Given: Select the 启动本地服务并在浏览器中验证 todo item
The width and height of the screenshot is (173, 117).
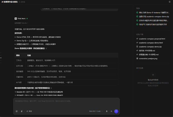Looking at the screenshot, I should coord(153,20).
